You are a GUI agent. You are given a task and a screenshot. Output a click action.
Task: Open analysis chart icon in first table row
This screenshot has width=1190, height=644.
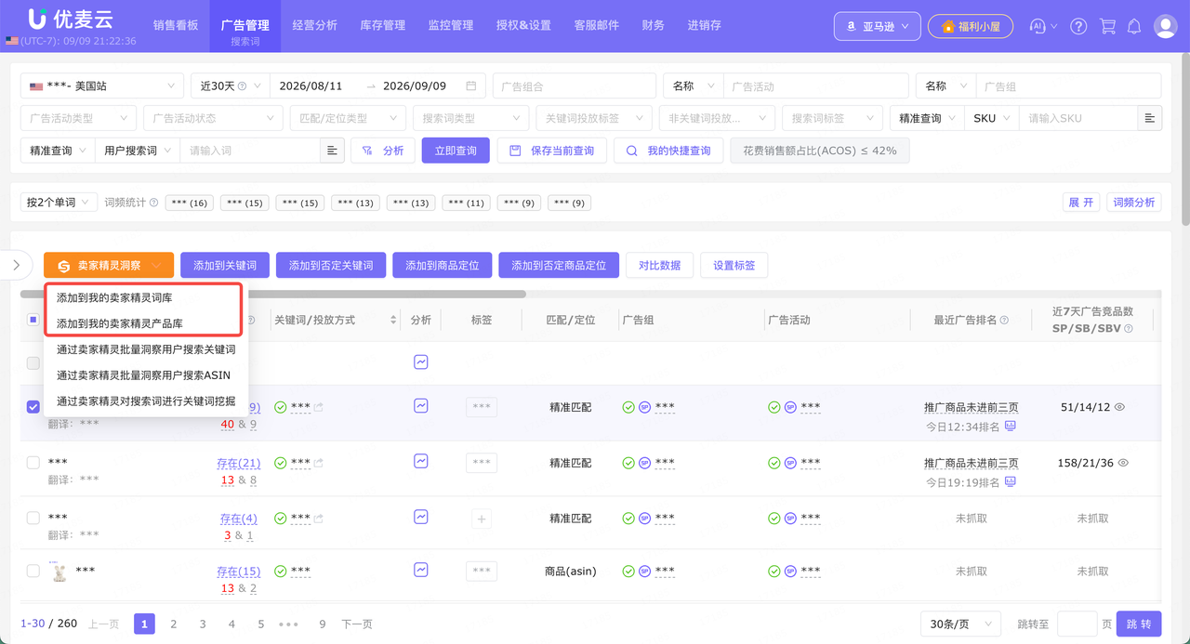421,361
